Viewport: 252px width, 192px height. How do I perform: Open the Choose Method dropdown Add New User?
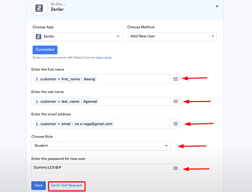tap(172, 36)
